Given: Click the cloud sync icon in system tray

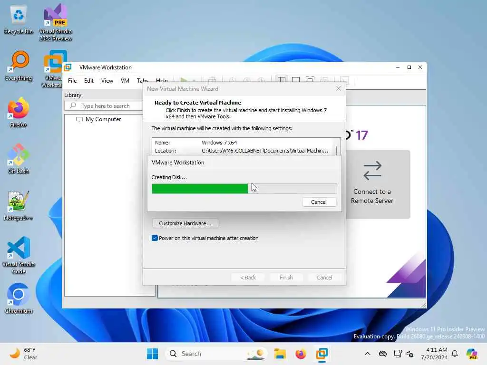Looking at the screenshot, I should click(x=383, y=354).
